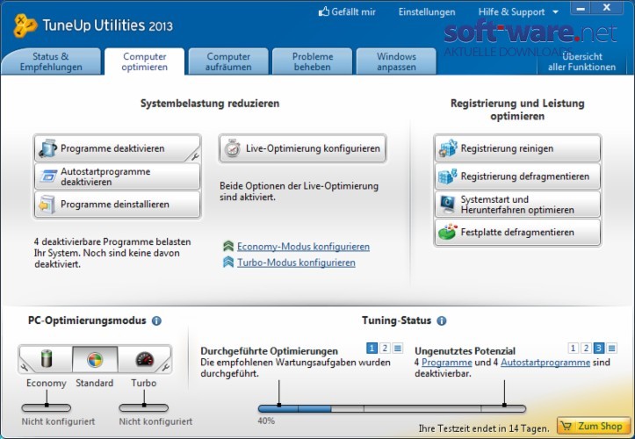Open the Programme link in Ungenutztes Potenzial

click(x=447, y=362)
